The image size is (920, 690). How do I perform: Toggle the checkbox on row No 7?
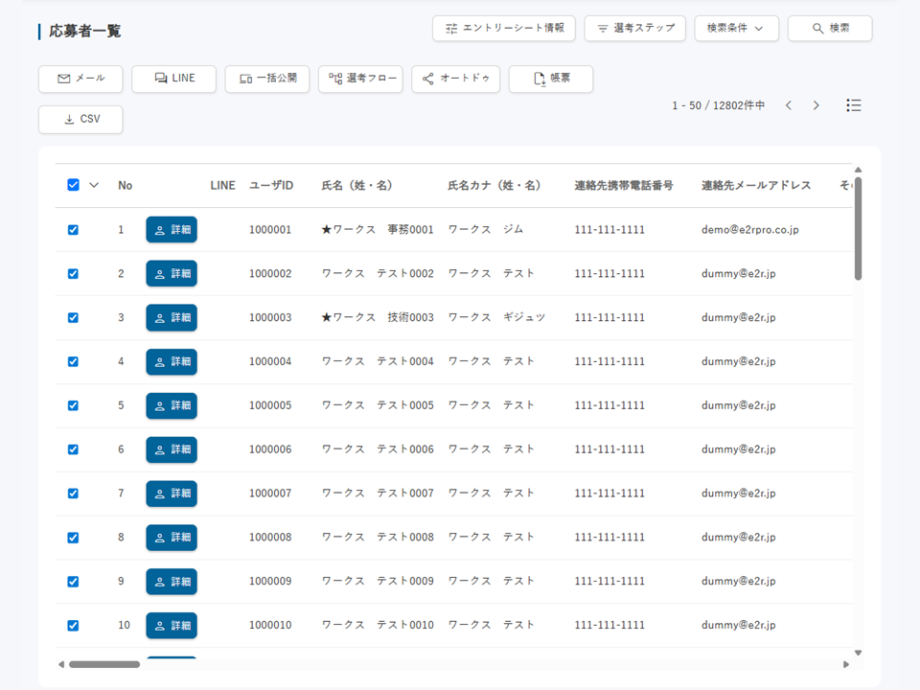pos(73,494)
